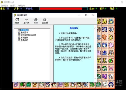Click the 版本宣告 heading in help content
Viewport: 126px width, 90px height.
coord(74,28)
